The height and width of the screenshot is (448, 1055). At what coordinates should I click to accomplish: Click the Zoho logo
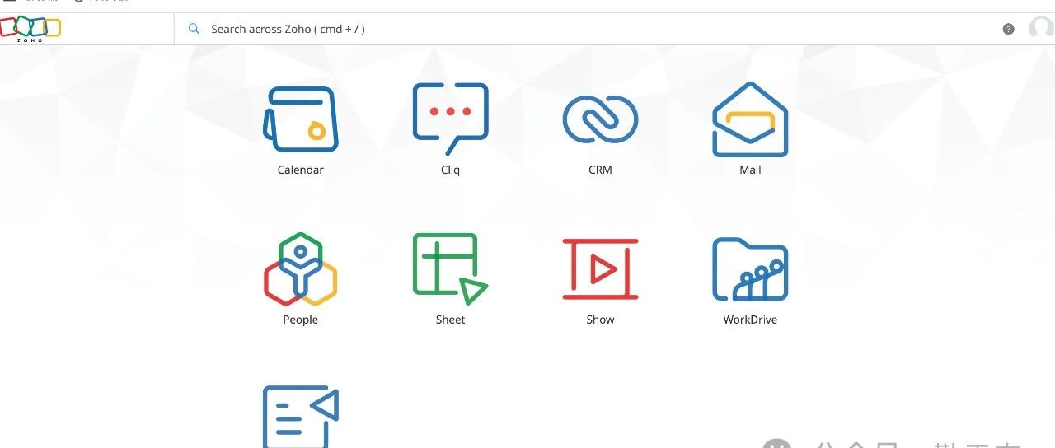point(30,29)
